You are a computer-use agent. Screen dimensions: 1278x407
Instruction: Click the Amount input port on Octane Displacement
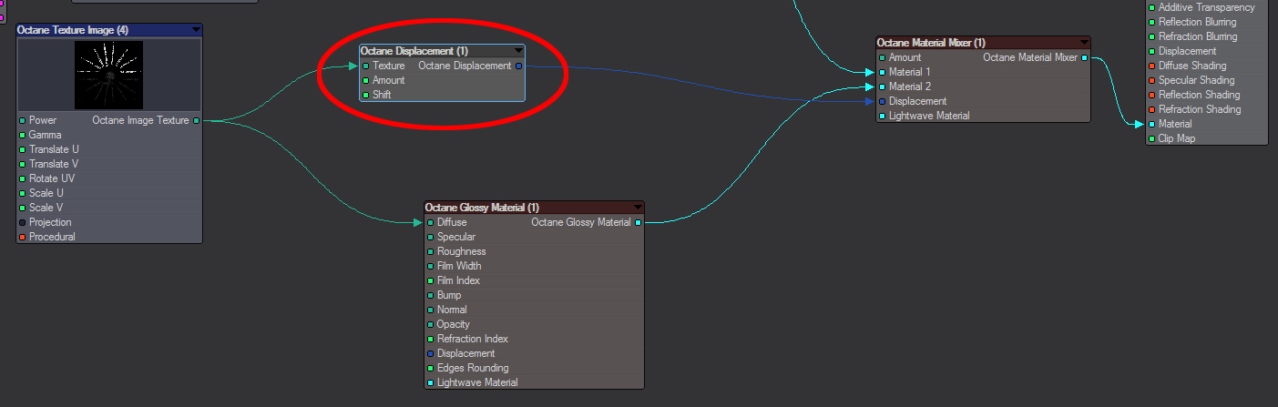[366, 80]
